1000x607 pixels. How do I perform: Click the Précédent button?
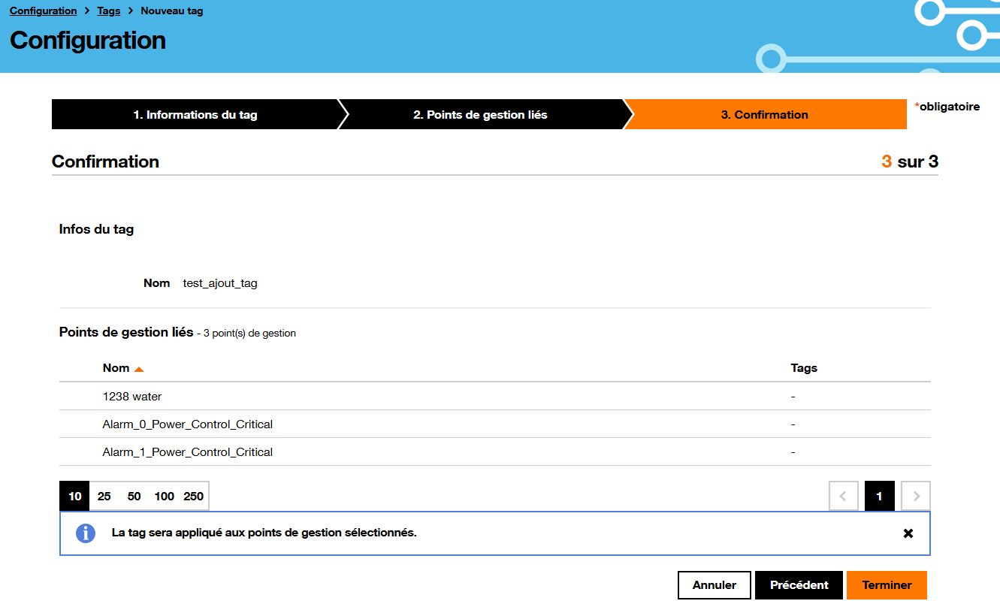click(x=799, y=584)
